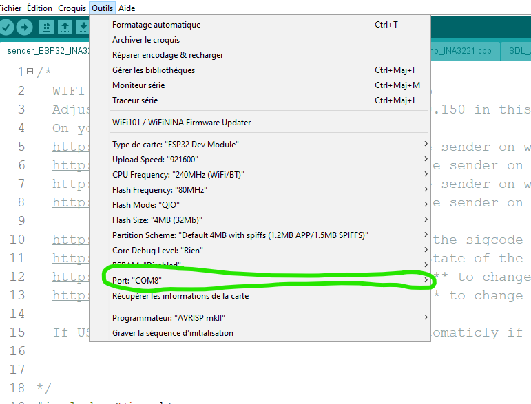The height and width of the screenshot is (404, 531).
Task: Open the http link on line 12
Action: [x=70, y=277]
